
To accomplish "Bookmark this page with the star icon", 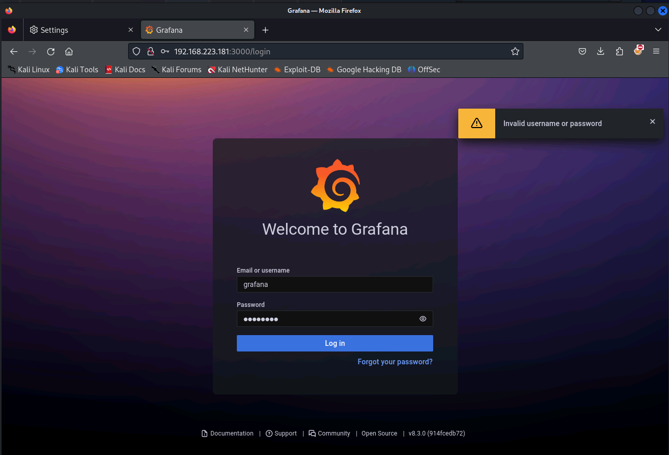I will point(515,52).
